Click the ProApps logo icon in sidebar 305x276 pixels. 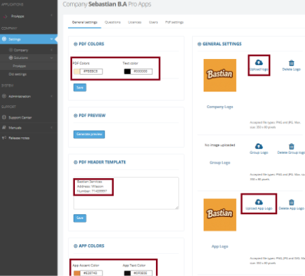pos(6,16)
